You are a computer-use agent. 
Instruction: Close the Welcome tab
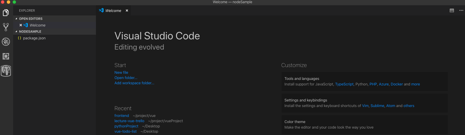[127, 10]
